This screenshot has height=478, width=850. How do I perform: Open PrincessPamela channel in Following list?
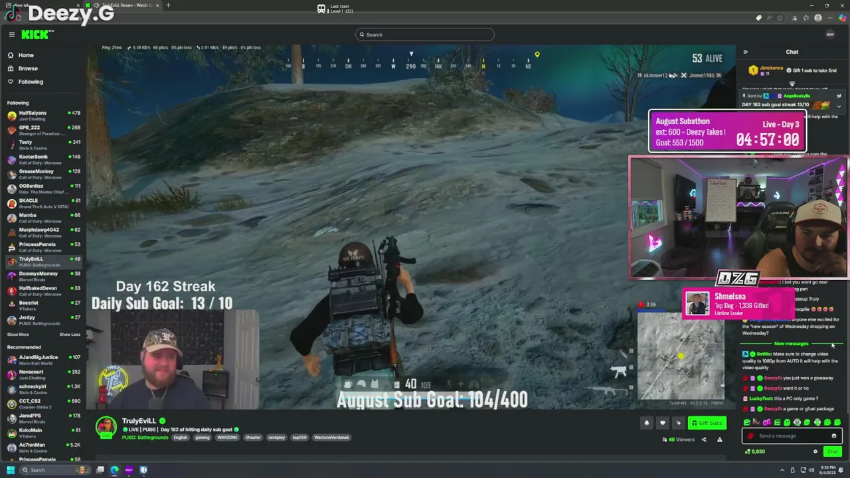pyautogui.click(x=44, y=247)
